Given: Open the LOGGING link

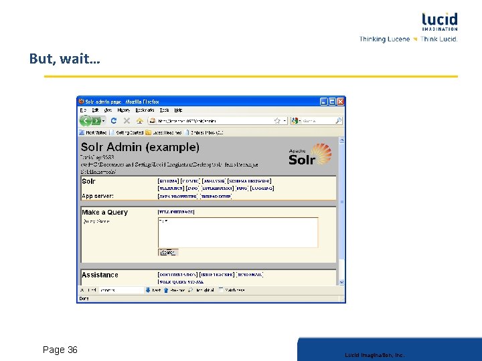Looking at the screenshot, I should (262, 188).
